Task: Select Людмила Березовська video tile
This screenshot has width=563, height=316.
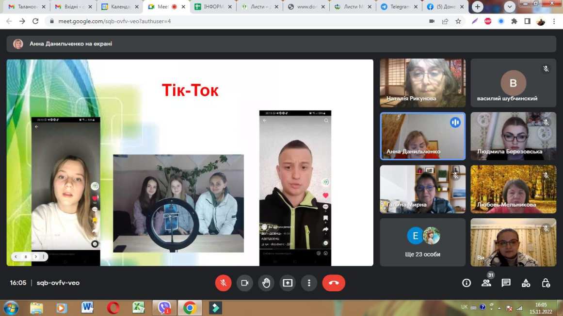Action: [513, 136]
